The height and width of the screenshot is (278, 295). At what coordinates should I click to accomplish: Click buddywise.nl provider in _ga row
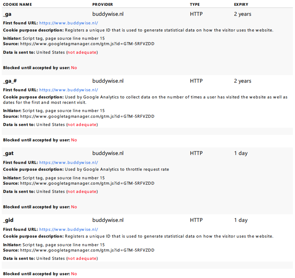(108, 14)
